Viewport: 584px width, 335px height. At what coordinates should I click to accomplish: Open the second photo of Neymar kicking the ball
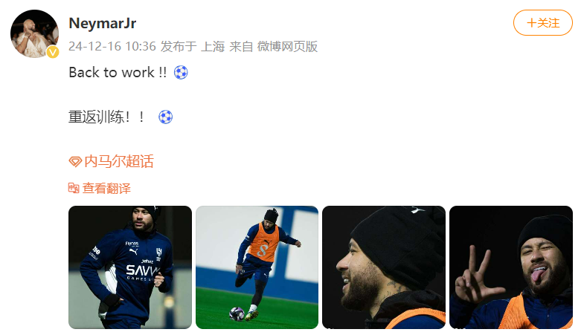[x=257, y=267]
